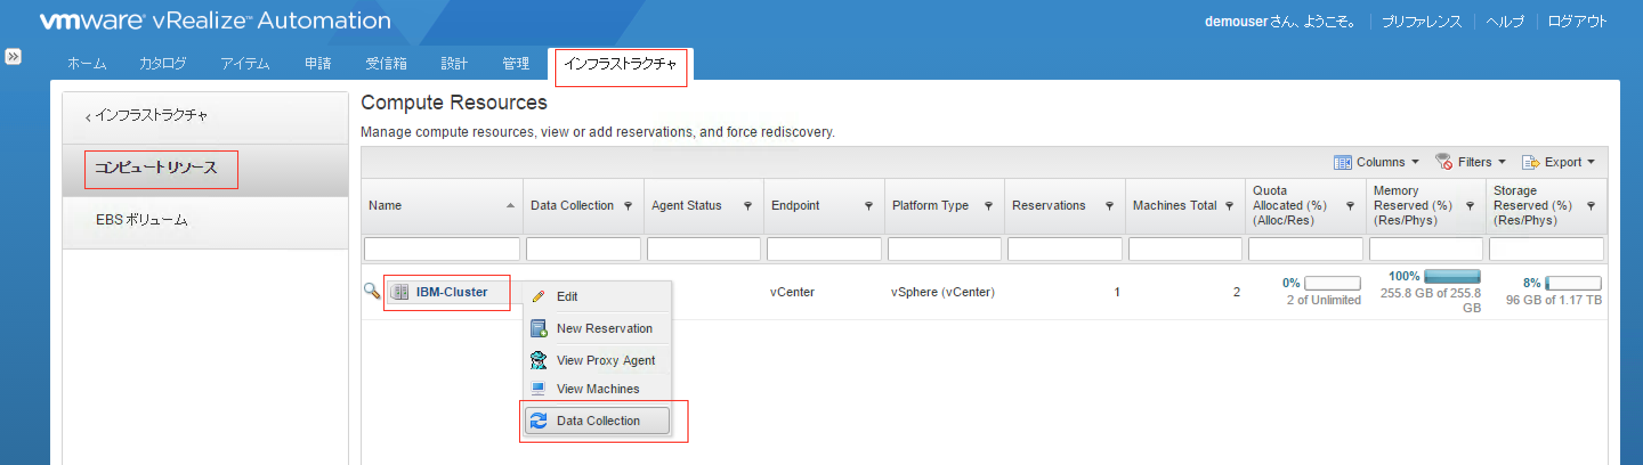This screenshot has height=465, width=1643.
Task: Click the Columns table icon
Action: tap(1342, 162)
